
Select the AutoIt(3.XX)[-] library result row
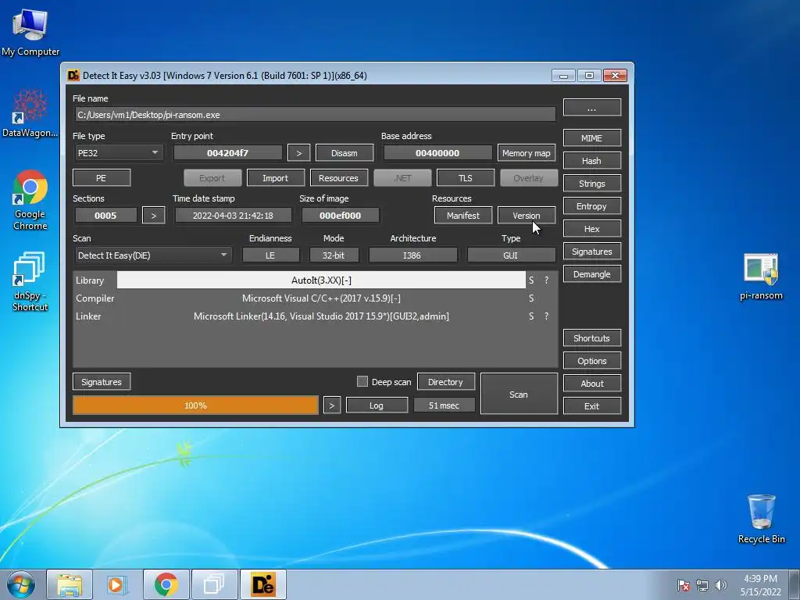[321, 280]
